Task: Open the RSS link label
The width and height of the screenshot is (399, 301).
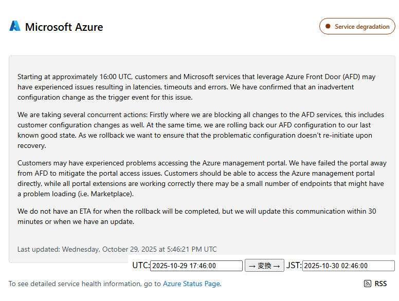Action: tap(380, 284)
